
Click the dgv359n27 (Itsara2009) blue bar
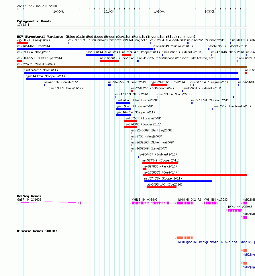[x=123, y=109]
